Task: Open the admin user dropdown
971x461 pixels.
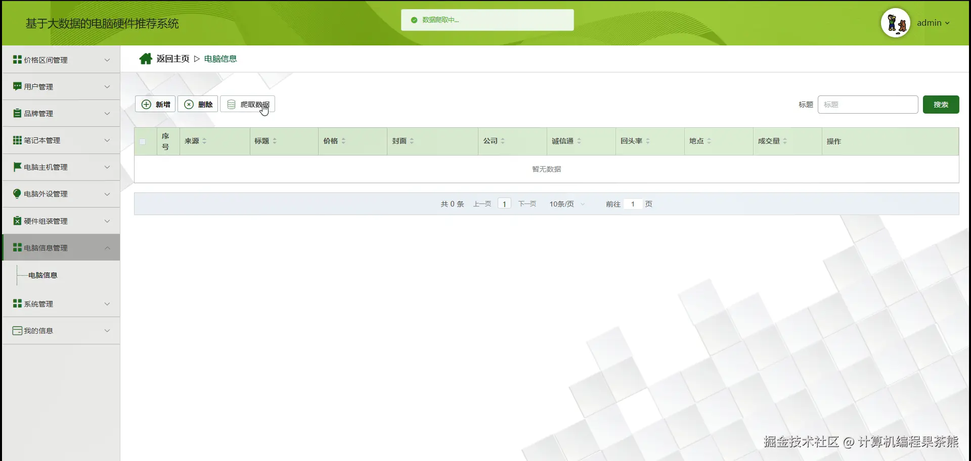Action: 933,23
